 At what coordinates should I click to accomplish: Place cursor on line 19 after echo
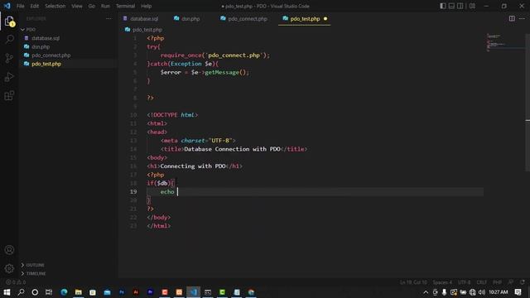[178, 192]
